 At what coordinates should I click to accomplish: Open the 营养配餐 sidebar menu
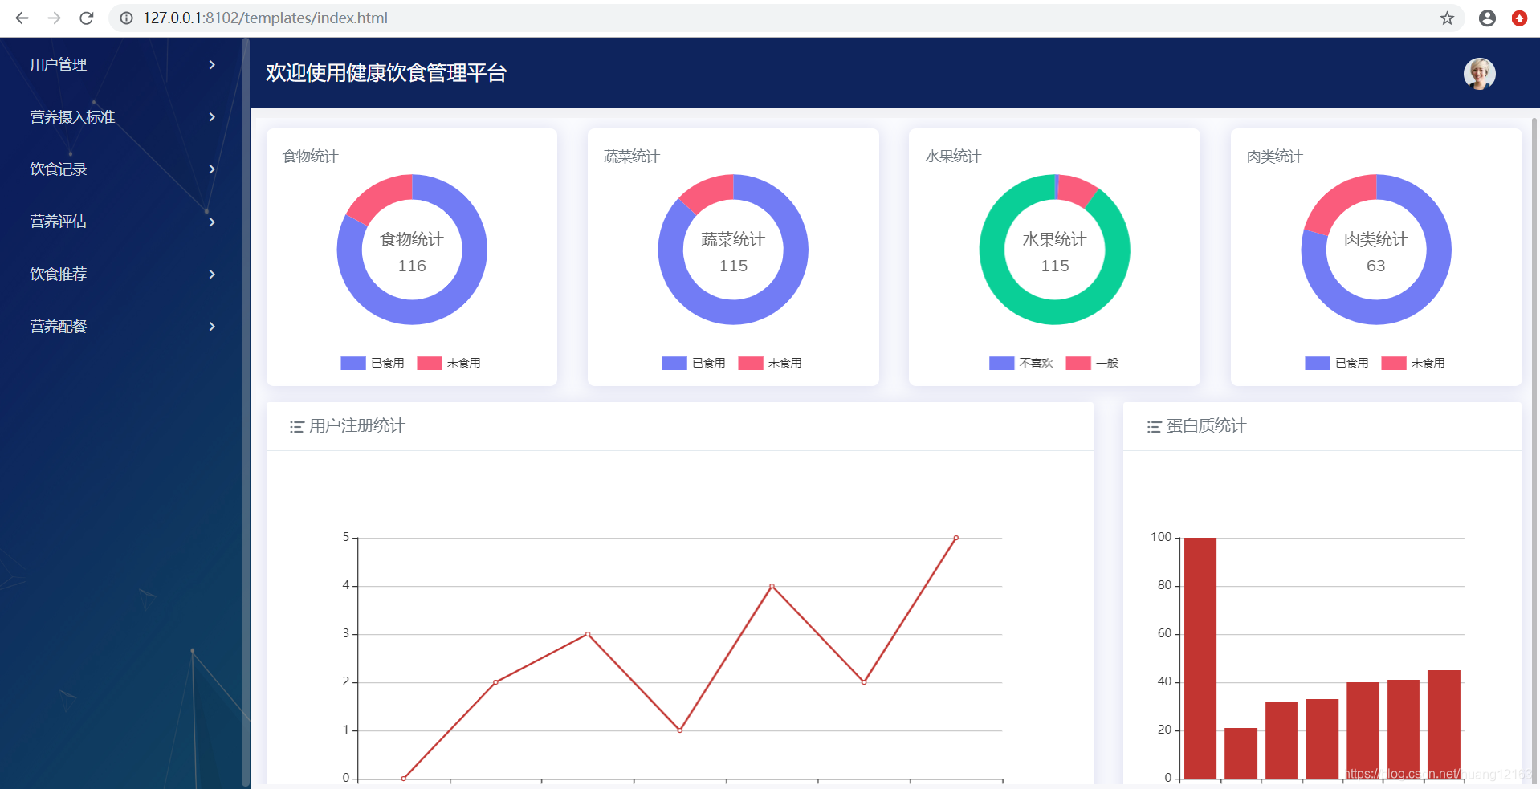click(x=120, y=327)
